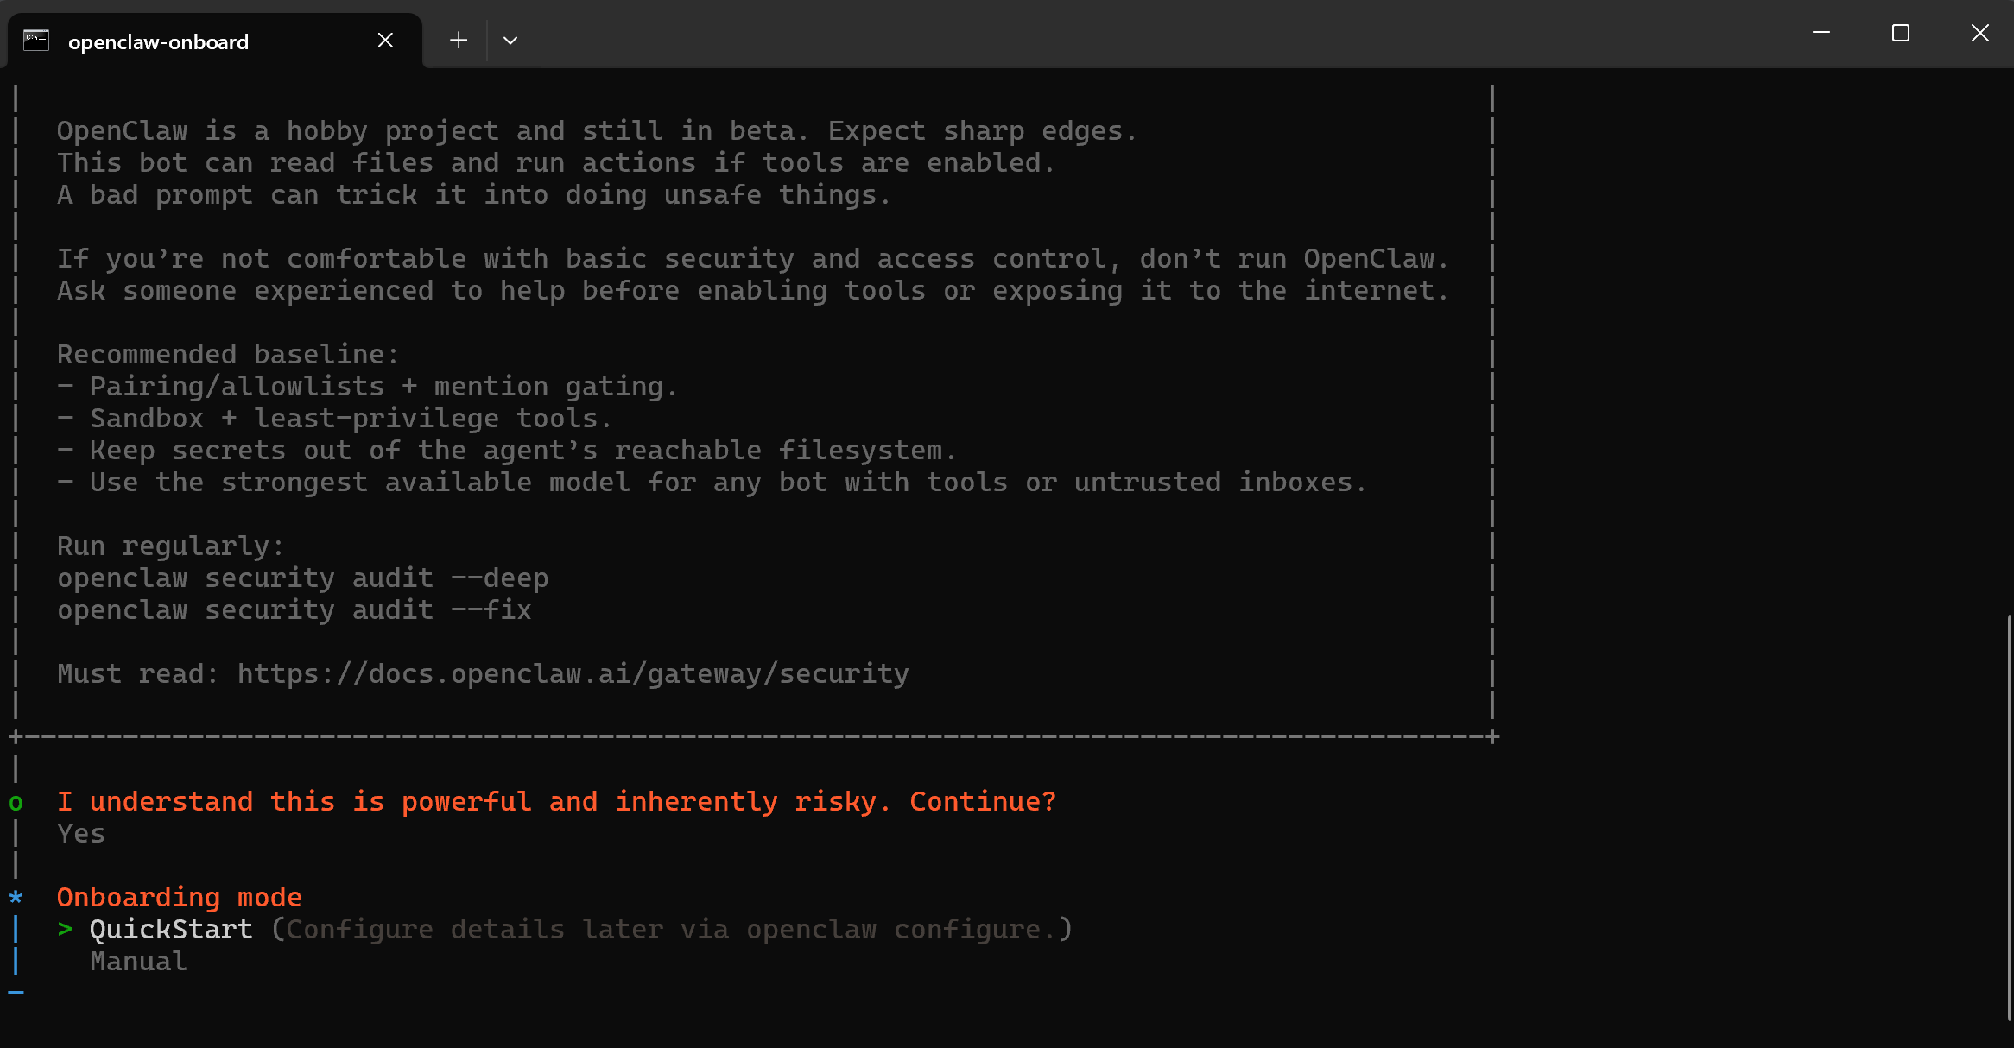Click the security audit --deep command

coord(302,578)
